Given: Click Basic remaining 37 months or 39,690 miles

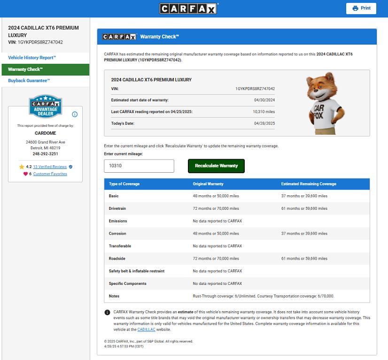Looking at the screenshot, I should [304, 196].
